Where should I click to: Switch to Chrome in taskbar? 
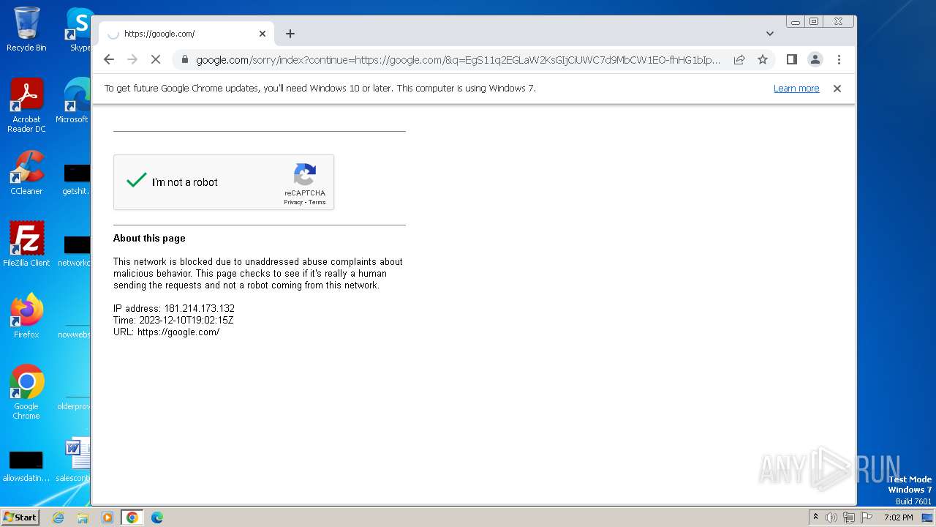pos(132,517)
